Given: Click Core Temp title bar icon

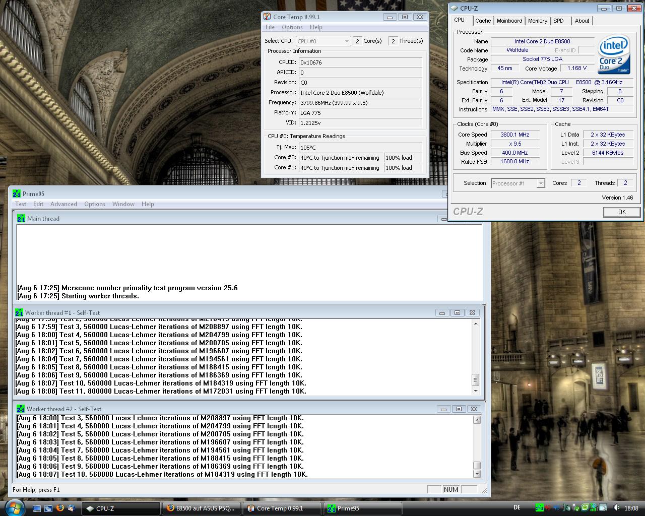Looking at the screenshot, I should click(x=267, y=17).
